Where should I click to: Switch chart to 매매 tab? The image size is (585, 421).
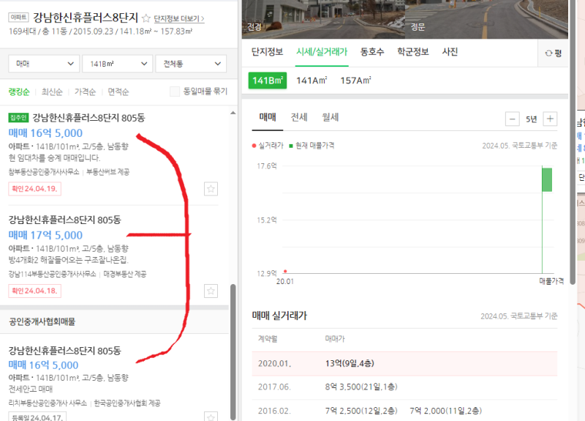[268, 117]
